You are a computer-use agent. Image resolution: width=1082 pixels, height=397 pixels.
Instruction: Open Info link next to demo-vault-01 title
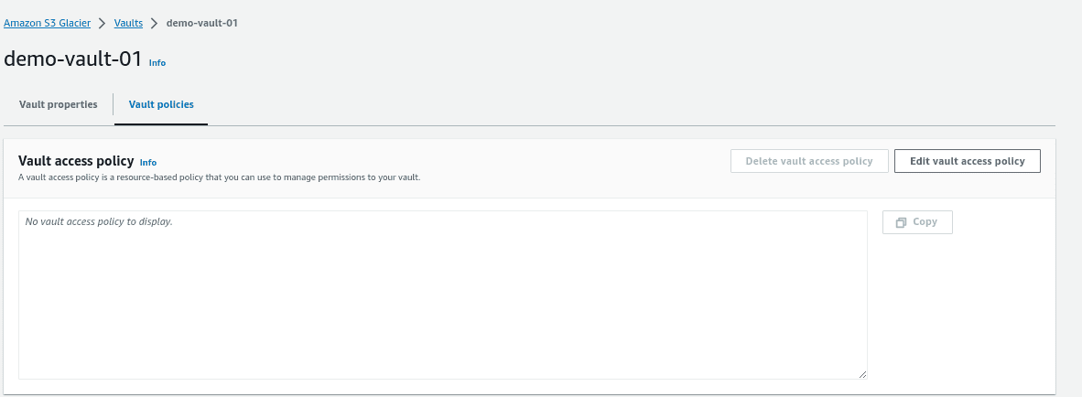157,63
